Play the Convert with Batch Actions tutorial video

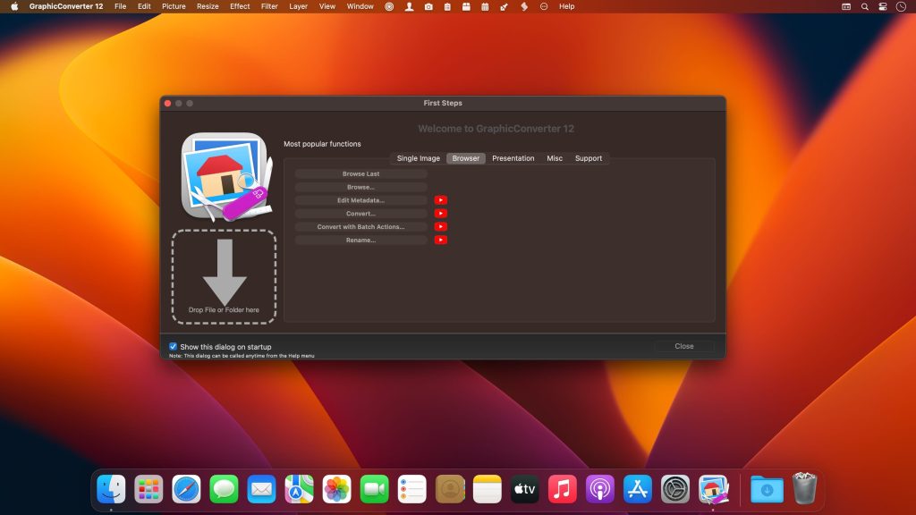pyautogui.click(x=440, y=226)
